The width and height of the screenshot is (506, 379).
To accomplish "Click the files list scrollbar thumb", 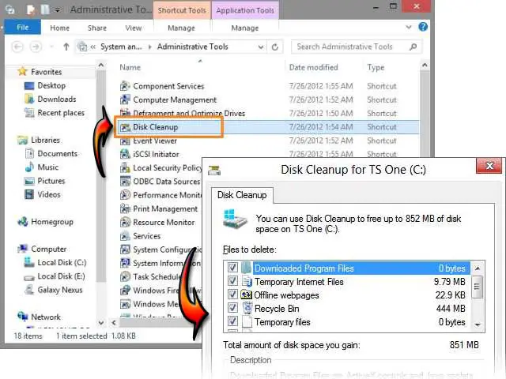I will (x=477, y=287).
